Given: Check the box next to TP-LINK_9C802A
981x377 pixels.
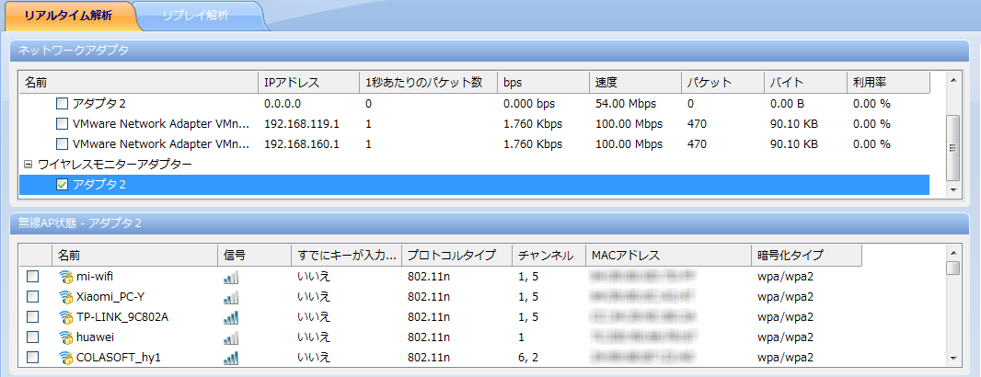Looking at the screenshot, I should [33, 317].
